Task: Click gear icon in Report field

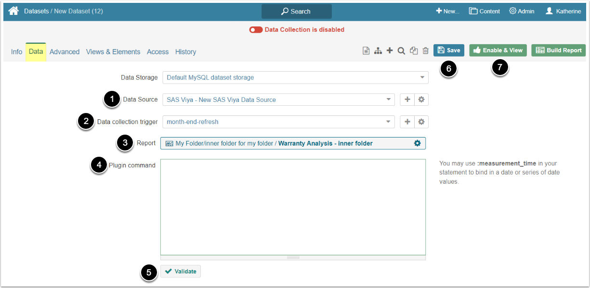Action: (x=418, y=143)
